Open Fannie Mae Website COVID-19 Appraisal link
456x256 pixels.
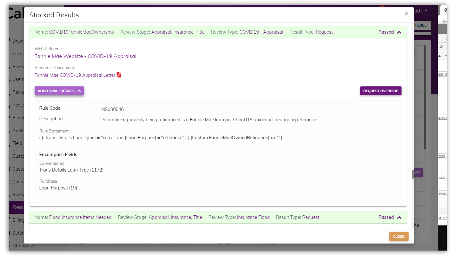coord(85,56)
